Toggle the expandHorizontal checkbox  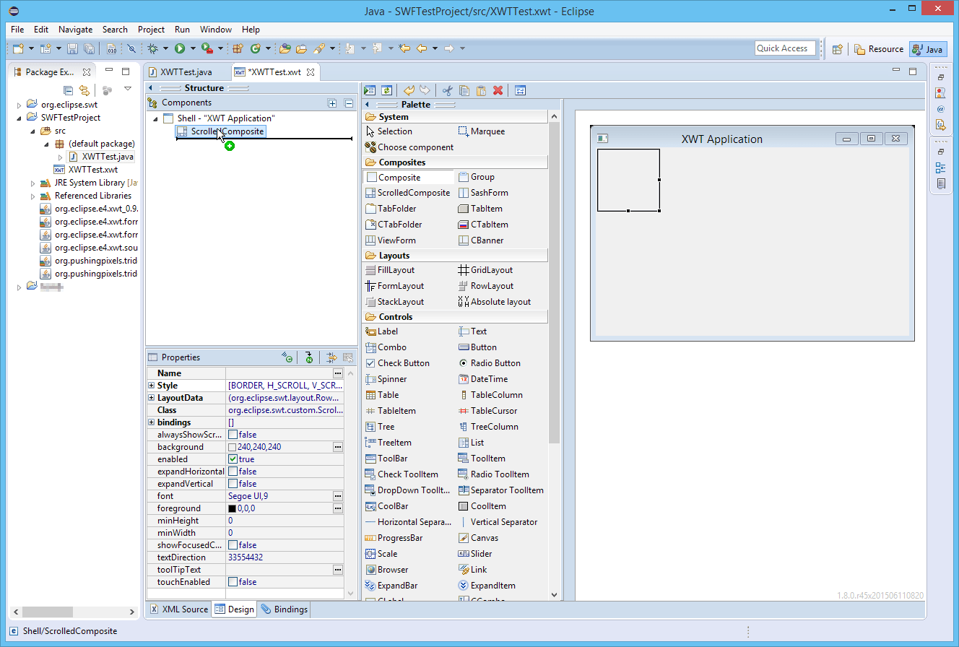(x=233, y=472)
